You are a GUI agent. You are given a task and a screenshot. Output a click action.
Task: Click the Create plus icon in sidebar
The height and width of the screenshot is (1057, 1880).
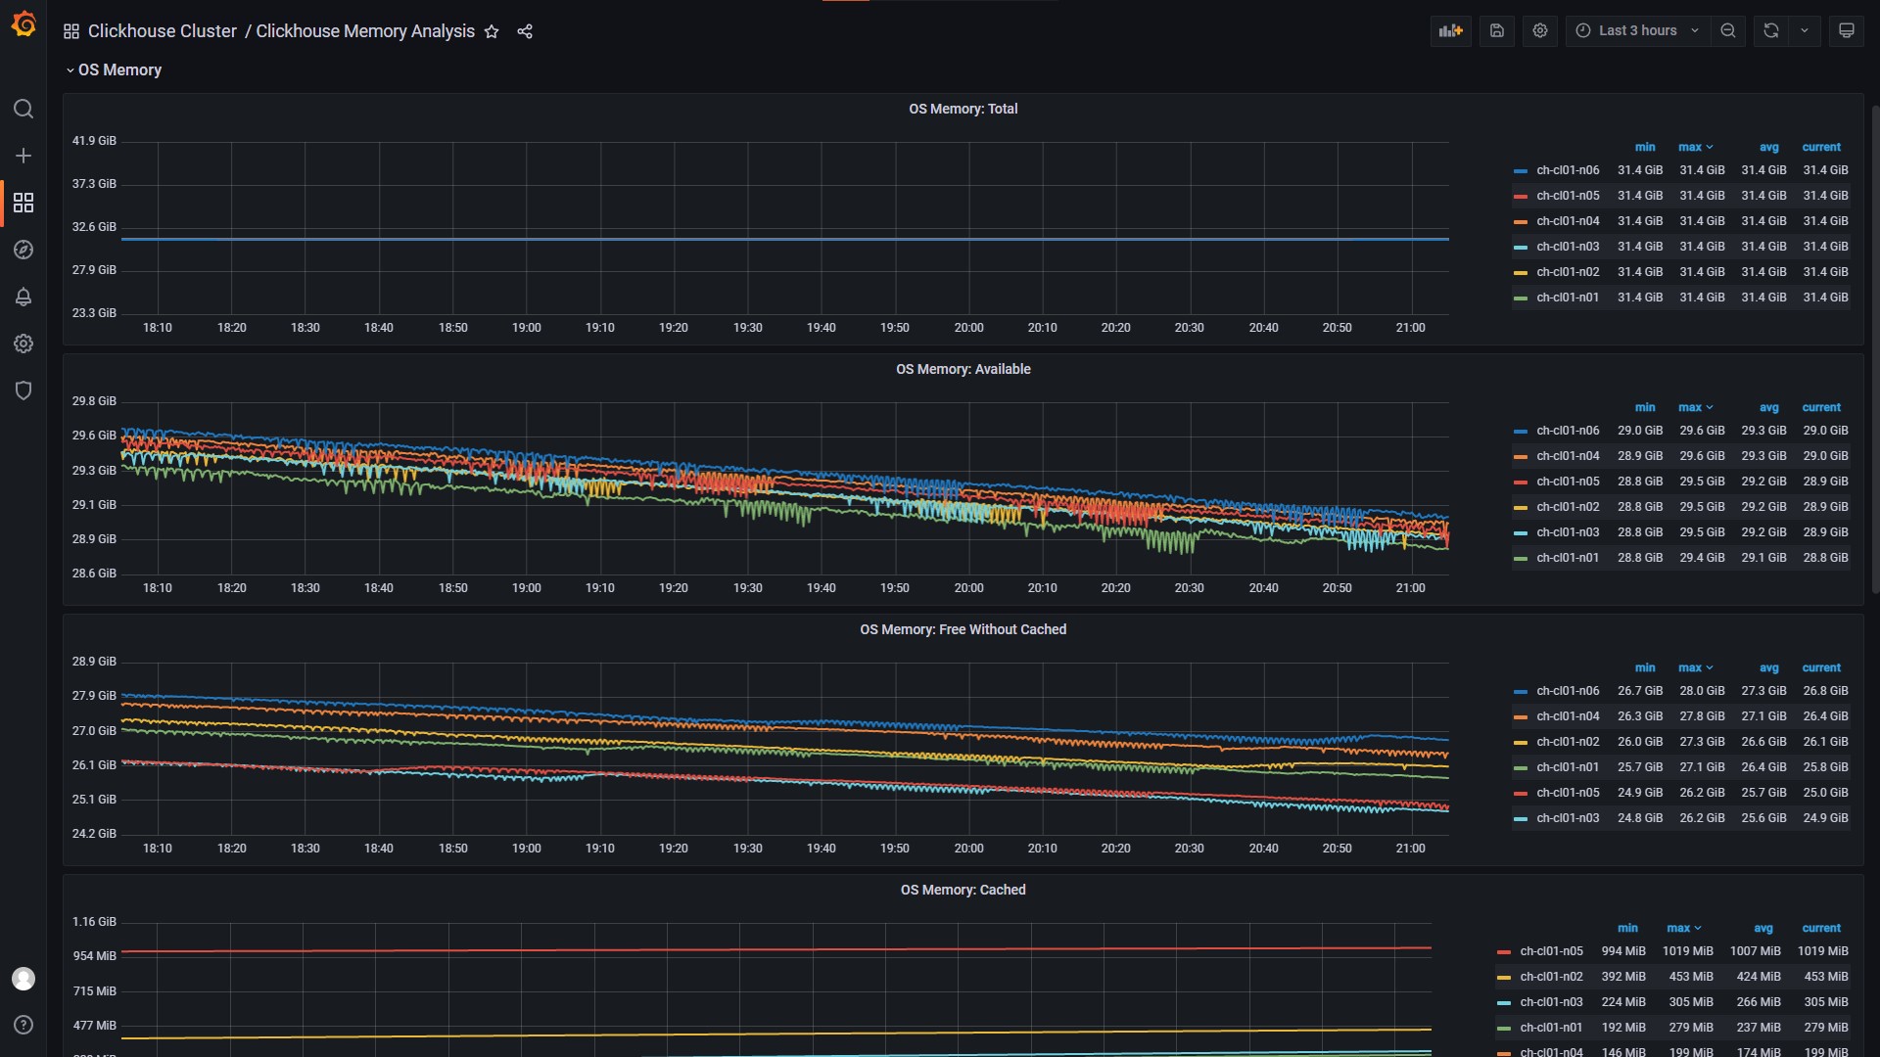tap(23, 156)
